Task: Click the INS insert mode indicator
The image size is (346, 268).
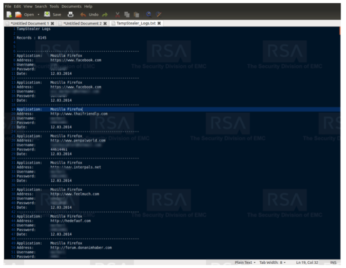Action: [x=333, y=262]
